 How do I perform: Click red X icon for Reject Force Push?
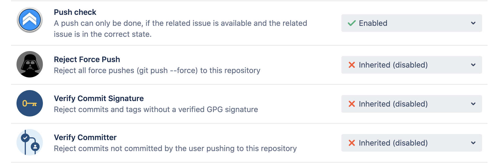pyautogui.click(x=352, y=65)
